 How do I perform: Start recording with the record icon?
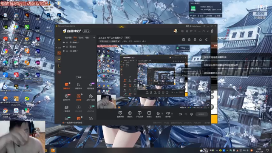pos(180,114)
